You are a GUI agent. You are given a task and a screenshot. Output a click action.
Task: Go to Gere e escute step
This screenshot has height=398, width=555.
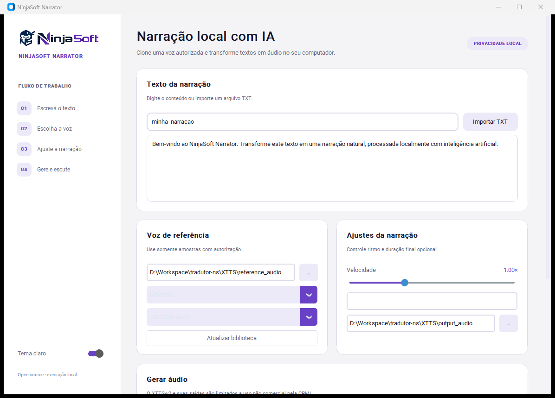point(54,169)
